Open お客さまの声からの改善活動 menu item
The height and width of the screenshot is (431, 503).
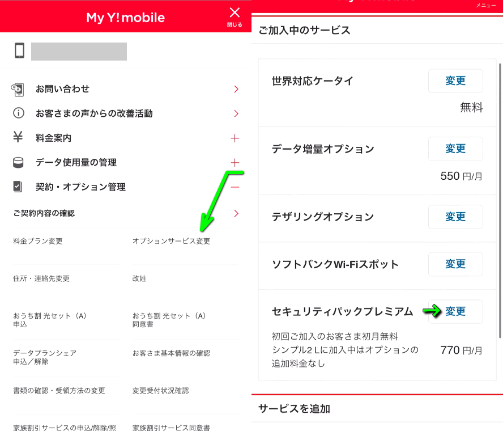[94, 113]
